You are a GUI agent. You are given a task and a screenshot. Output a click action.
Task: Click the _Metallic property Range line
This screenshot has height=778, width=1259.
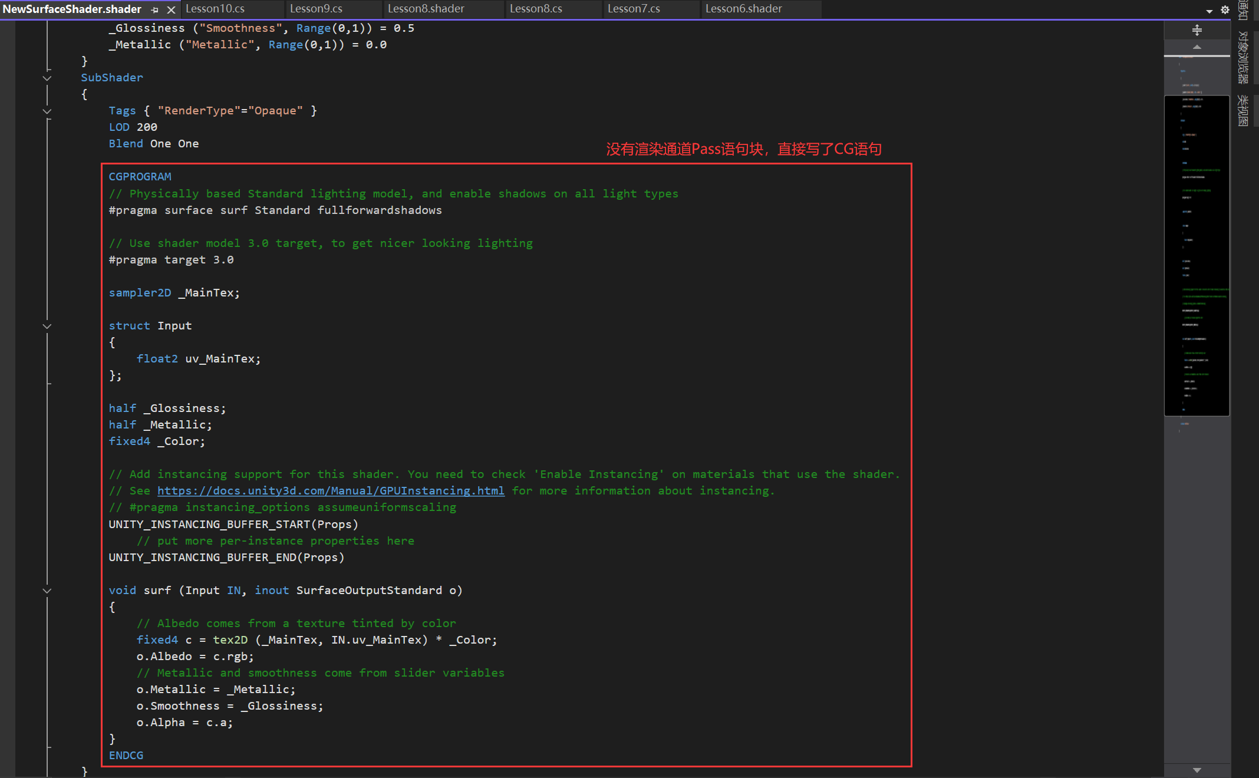click(248, 45)
